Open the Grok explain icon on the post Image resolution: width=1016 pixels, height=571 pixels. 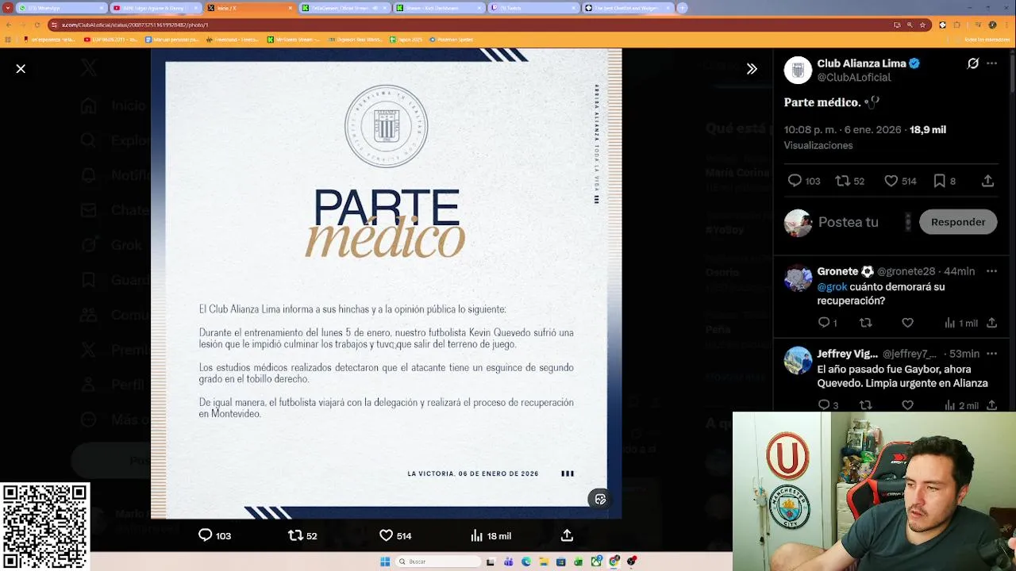(x=973, y=63)
